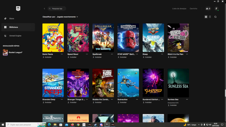Expand the three-dot menu for Subnautica
Screen dimensions: 226x127
[137, 99]
